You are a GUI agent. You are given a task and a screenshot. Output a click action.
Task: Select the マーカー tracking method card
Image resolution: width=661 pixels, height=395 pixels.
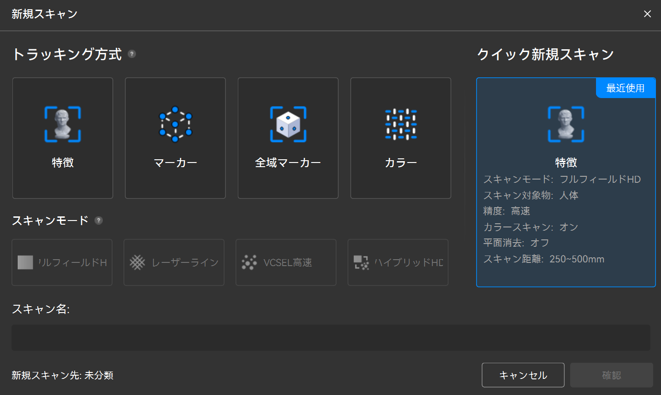click(175, 138)
